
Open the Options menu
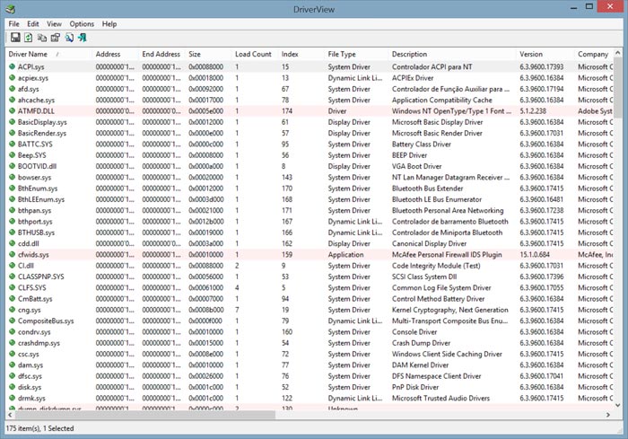click(x=82, y=23)
